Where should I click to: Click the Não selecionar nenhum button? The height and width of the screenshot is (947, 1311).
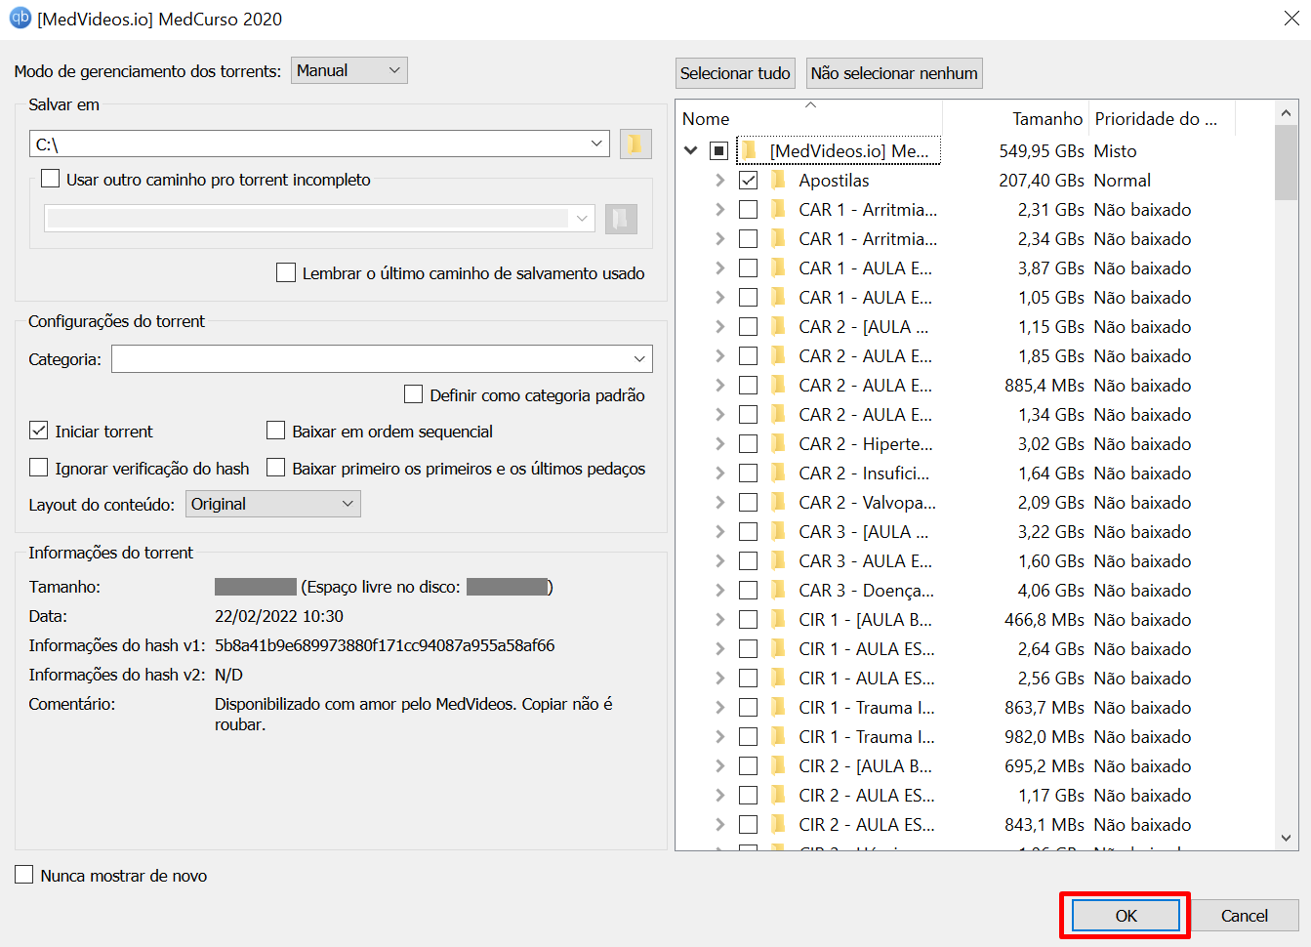[x=893, y=73]
